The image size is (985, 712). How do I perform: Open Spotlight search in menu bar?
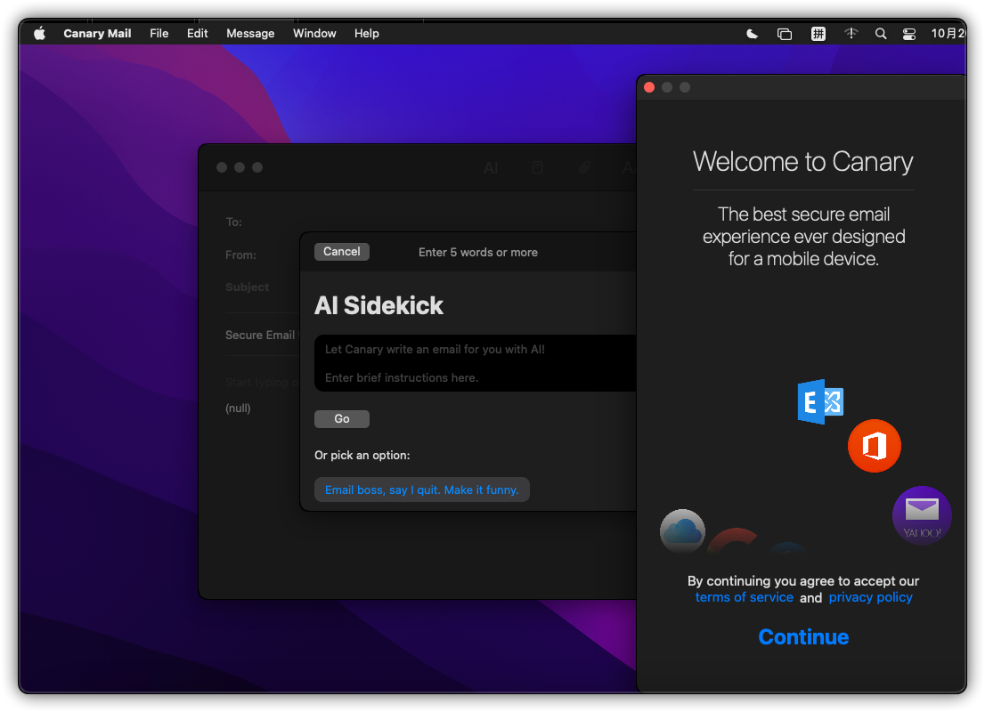[881, 34]
